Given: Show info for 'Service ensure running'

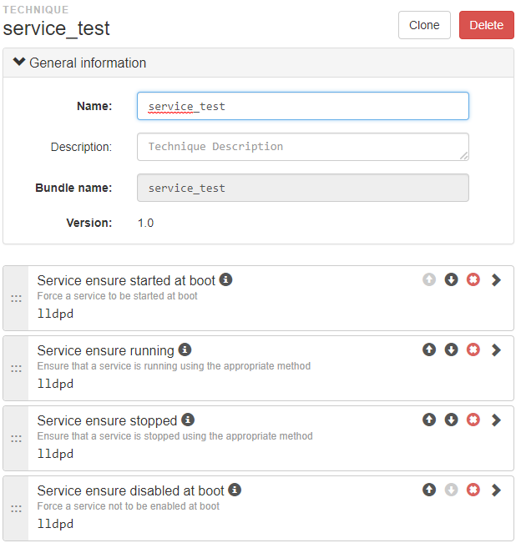Looking at the screenshot, I should coord(185,349).
